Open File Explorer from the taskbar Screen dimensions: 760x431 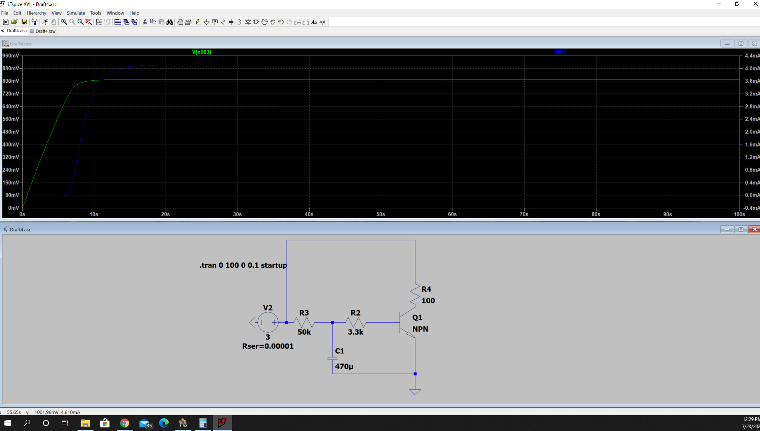pos(86,423)
